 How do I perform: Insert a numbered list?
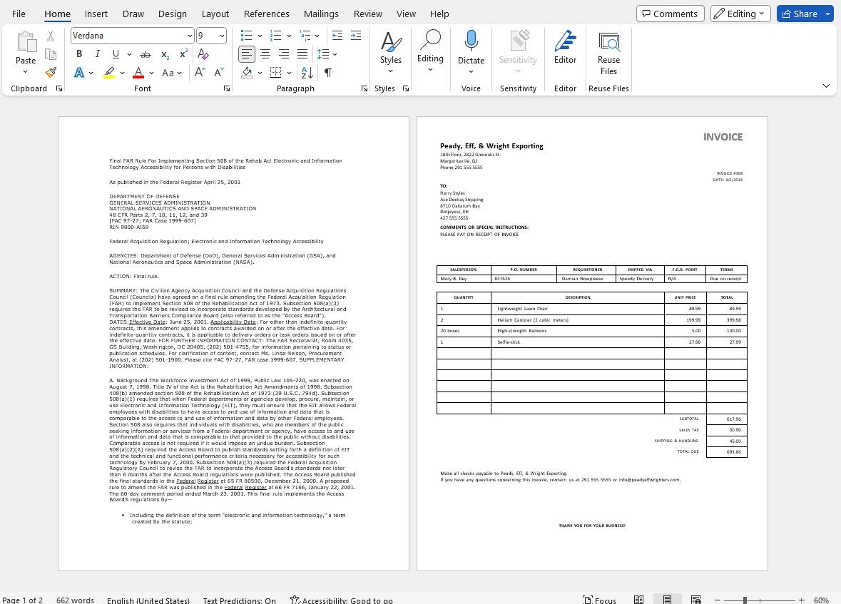pos(275,36)
